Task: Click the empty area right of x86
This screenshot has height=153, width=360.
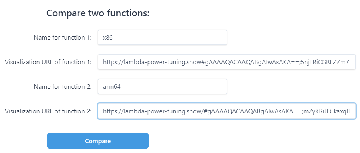Action: pos(170,37)
